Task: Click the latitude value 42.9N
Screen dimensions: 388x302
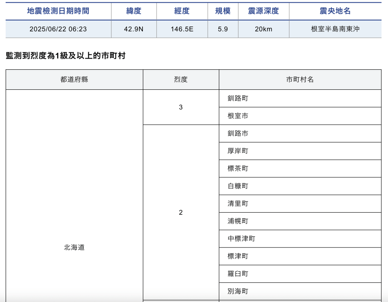Action: pyautogui.click(x=134, y=29)
